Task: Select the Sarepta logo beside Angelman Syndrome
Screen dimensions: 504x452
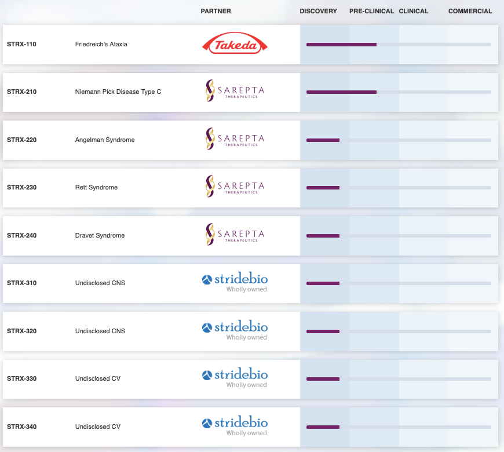Action: pos(235,140)
